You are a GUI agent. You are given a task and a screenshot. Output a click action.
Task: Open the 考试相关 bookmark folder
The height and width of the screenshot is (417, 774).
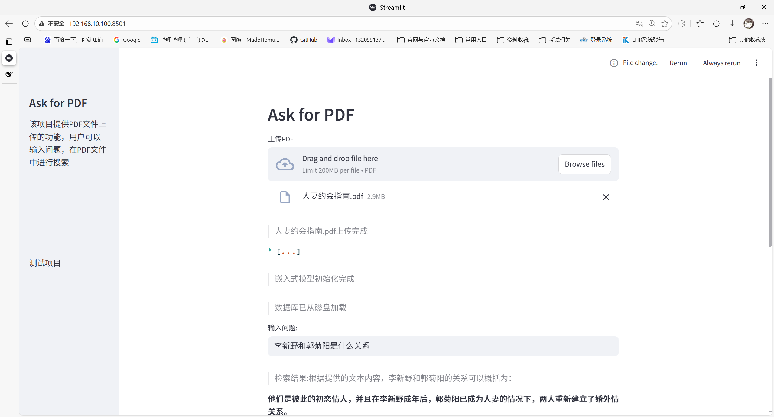pos(554,40)
